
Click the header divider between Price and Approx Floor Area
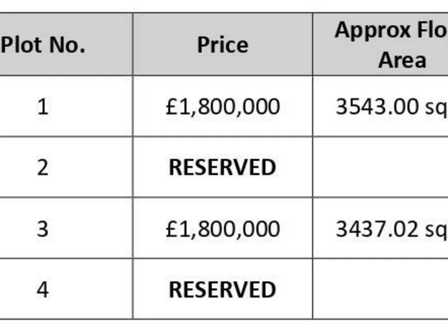[313, 45]
